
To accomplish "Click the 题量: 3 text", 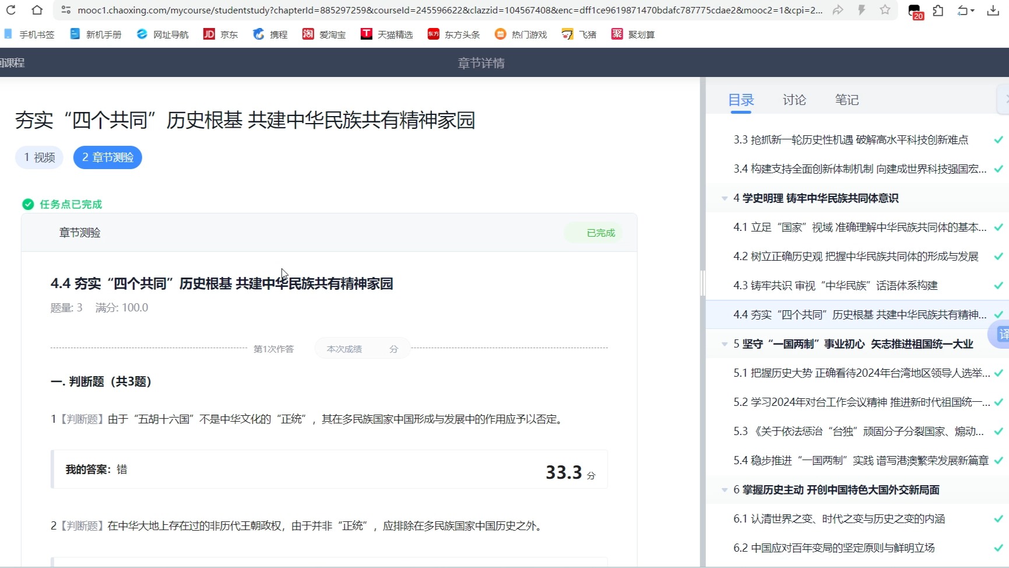I will pyautogui.click(x=66, y=308).
